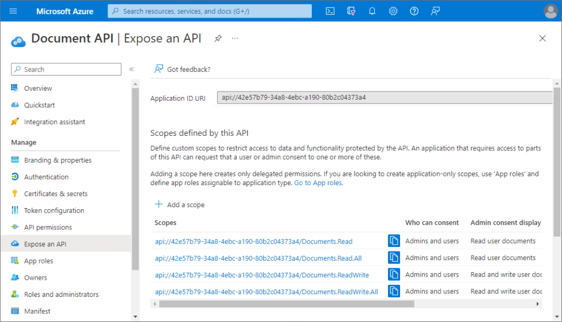View notifications via the bell icon
This screenshot has height=322, width=562.
click(x=372, y=10)
